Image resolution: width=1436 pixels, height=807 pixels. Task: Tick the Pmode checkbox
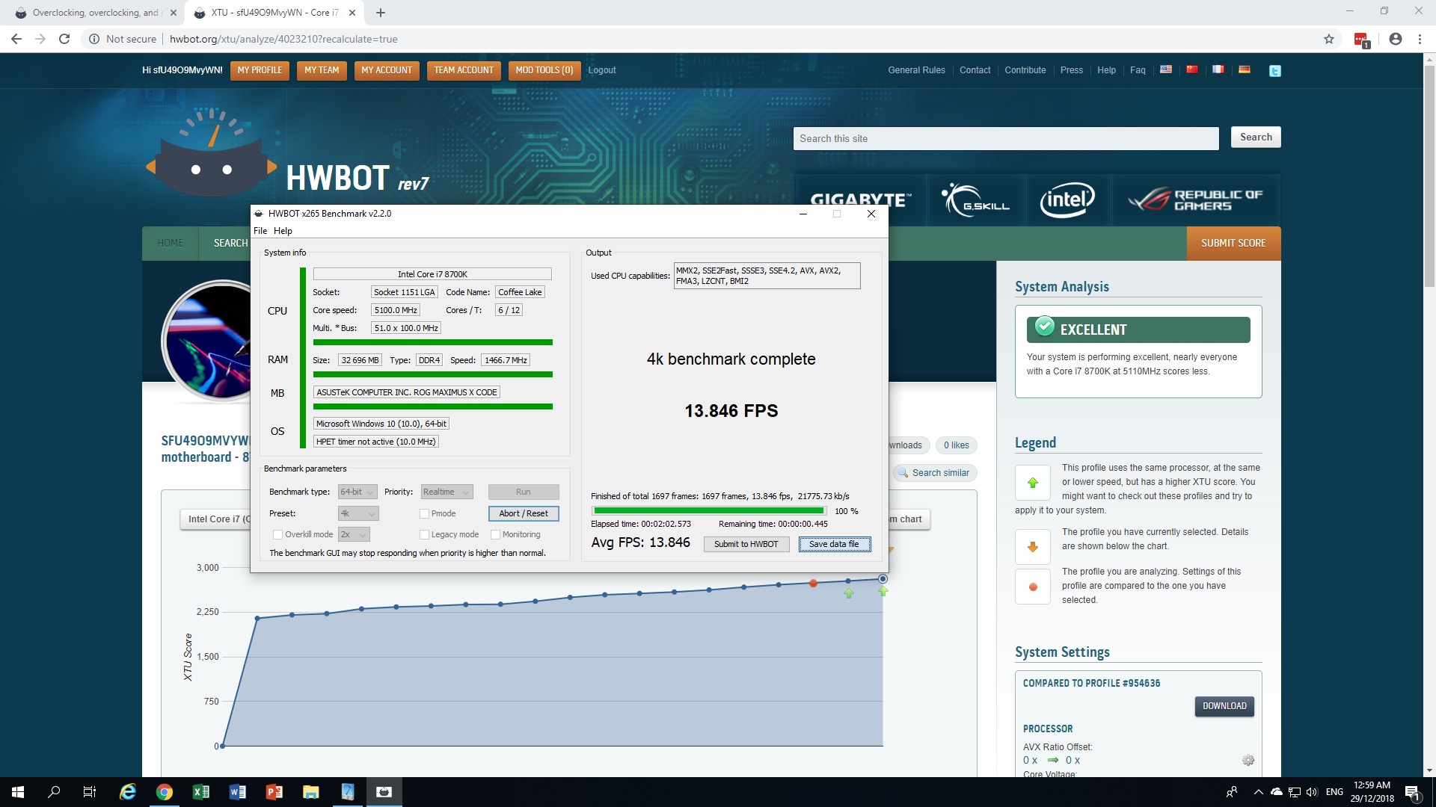[x=425, y=513]
